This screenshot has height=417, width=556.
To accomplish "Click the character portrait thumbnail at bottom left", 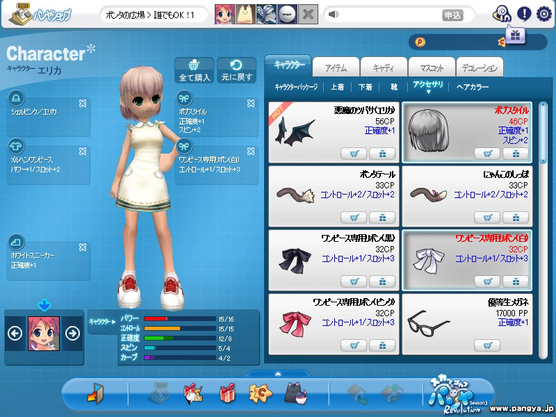I will point(44,334).
